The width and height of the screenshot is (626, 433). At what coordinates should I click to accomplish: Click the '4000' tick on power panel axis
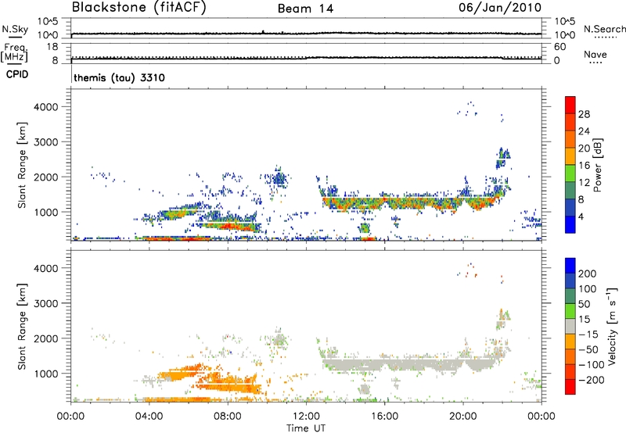click(x=46, y=107)
